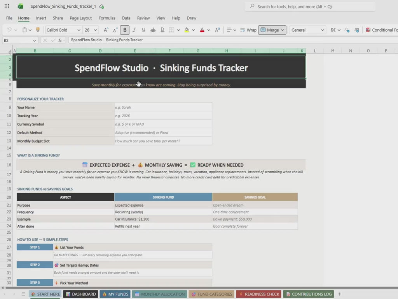This screenshot has height=299, width=398.
Task: Toggle Italic formatting
Action: [134, 30]
